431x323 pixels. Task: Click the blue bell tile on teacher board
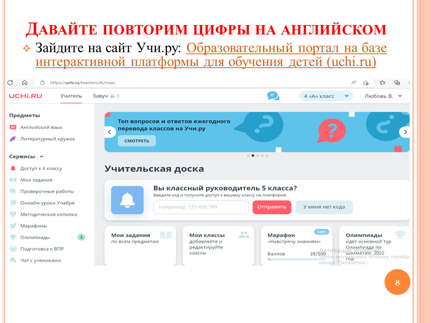pos(127,200)
